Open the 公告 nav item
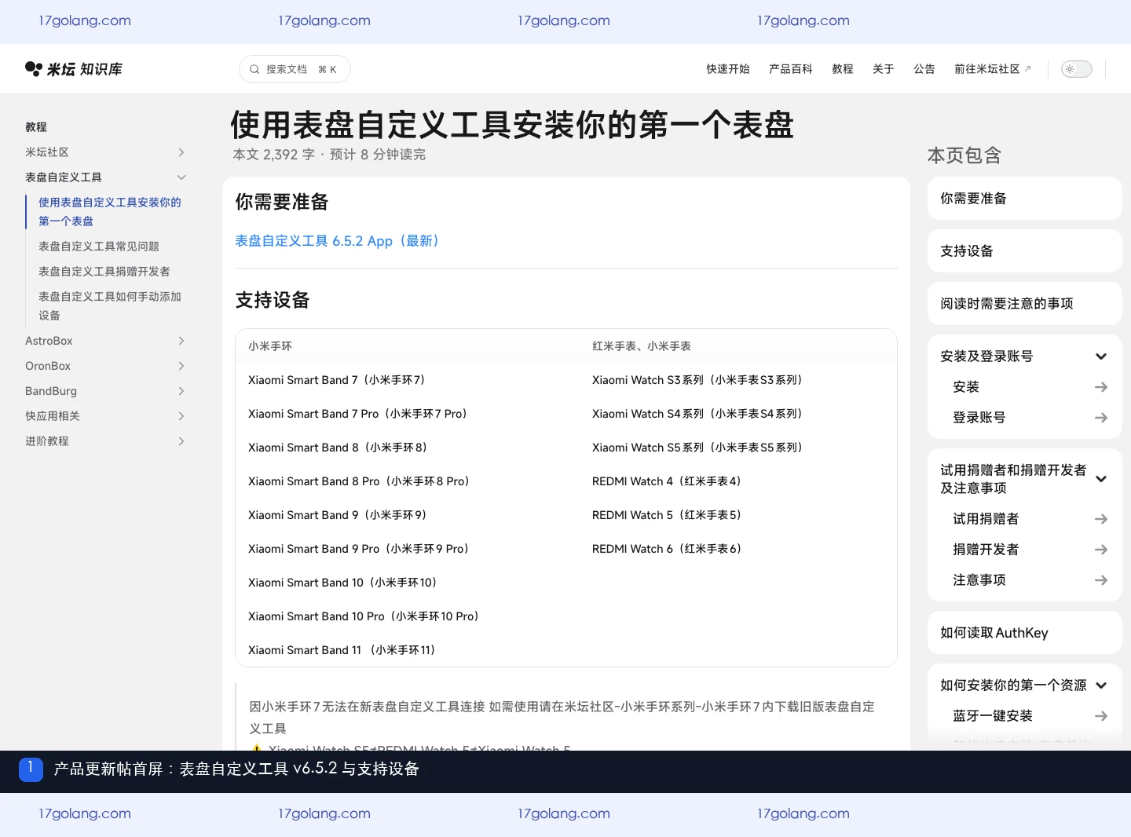Screen dimensions: 1131x837 (924, 69)
